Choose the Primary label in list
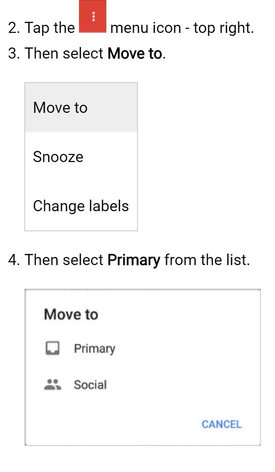The image size is (275, 472). [x=95, y=348]
